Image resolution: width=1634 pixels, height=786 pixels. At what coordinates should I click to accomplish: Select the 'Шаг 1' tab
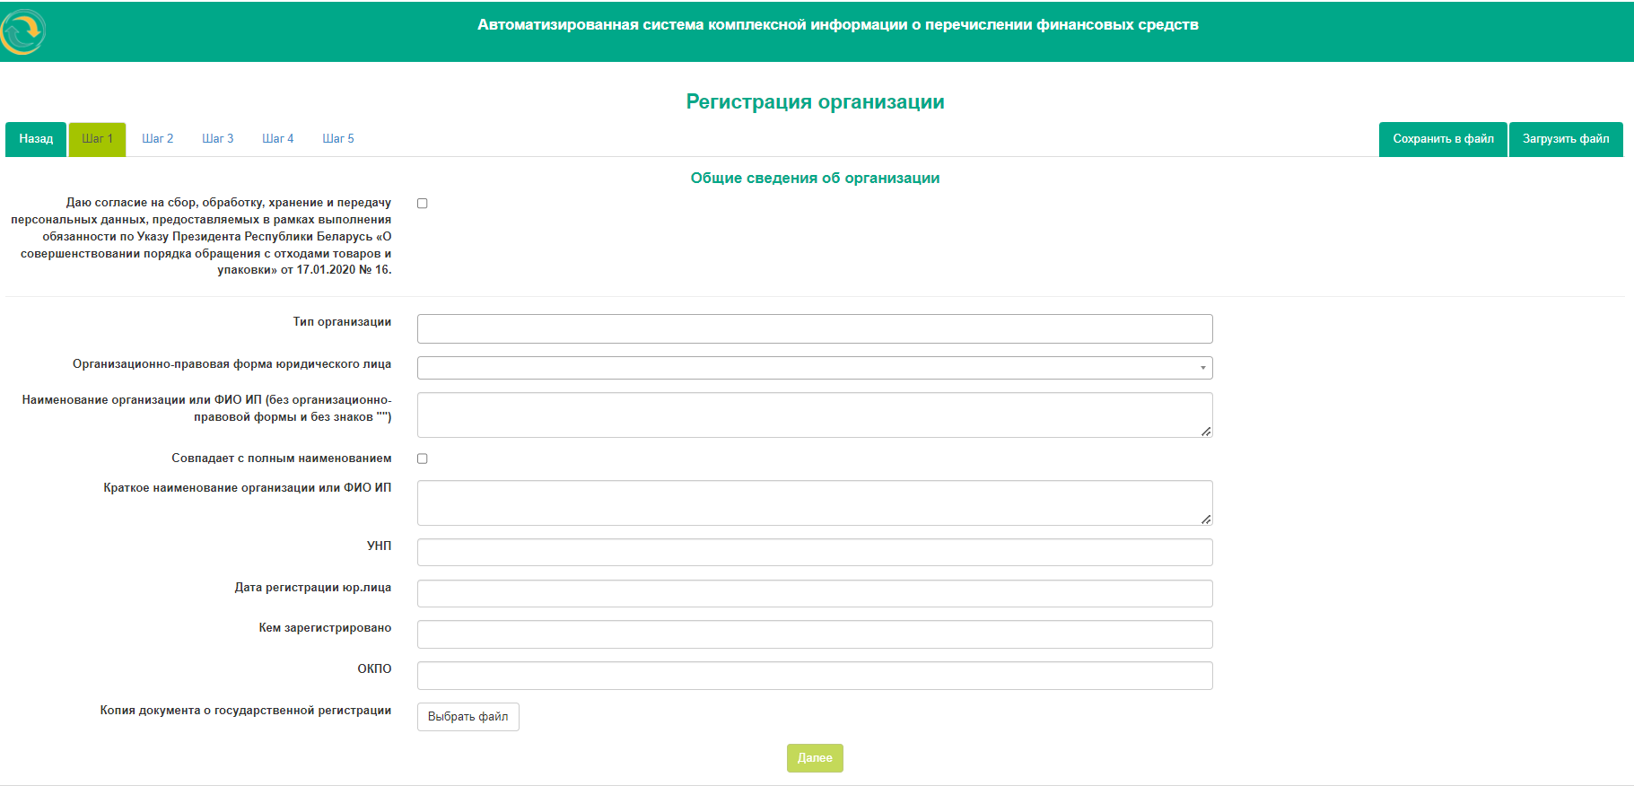pyautogui.click(x=97, y=139)
